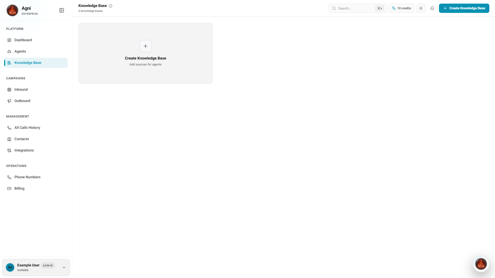This screenshot has height=278, width=495.
Task: Click the magnifier icon in search box
Action: click(x=334, y=8)
